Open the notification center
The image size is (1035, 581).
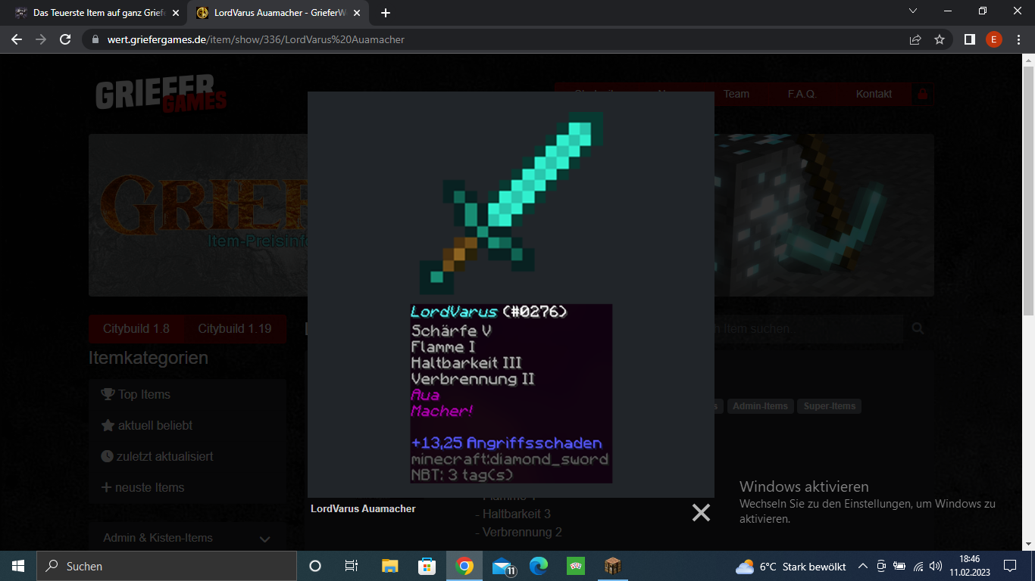[x=1010, y=566]
